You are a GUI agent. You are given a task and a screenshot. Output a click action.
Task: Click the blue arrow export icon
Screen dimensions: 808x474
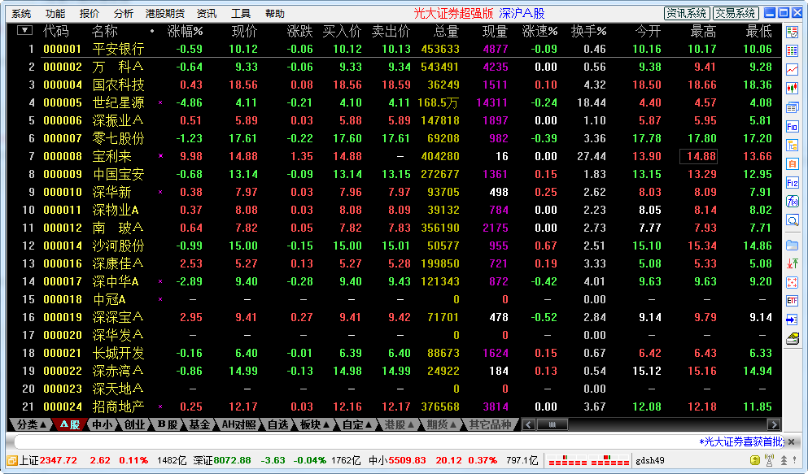pyautogui.click(x=792, y=320)
